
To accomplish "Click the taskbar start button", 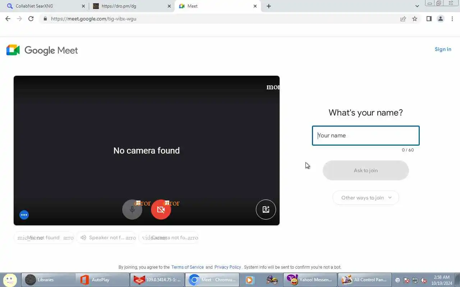I will click(x=10, y=280).
